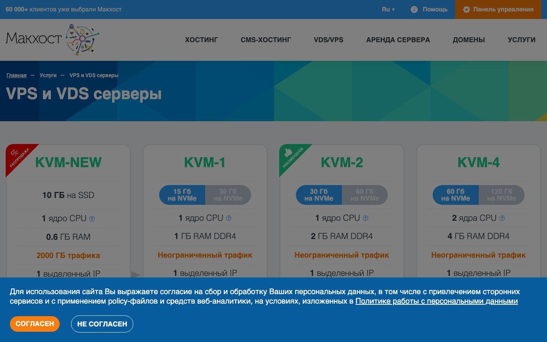This screenshot has height=342, width=547.
Task: Click 1 ГБ RAM DDR4 text
Action: [x=205, y=236]
